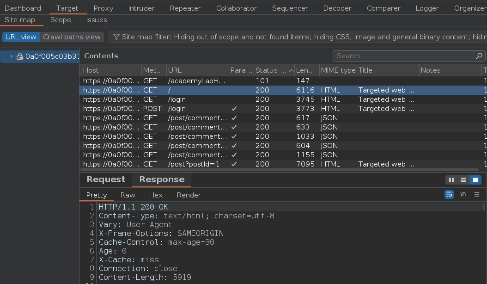Open the response viewer hamburger menu
This screenshot has width=487, height=284.
477,195
